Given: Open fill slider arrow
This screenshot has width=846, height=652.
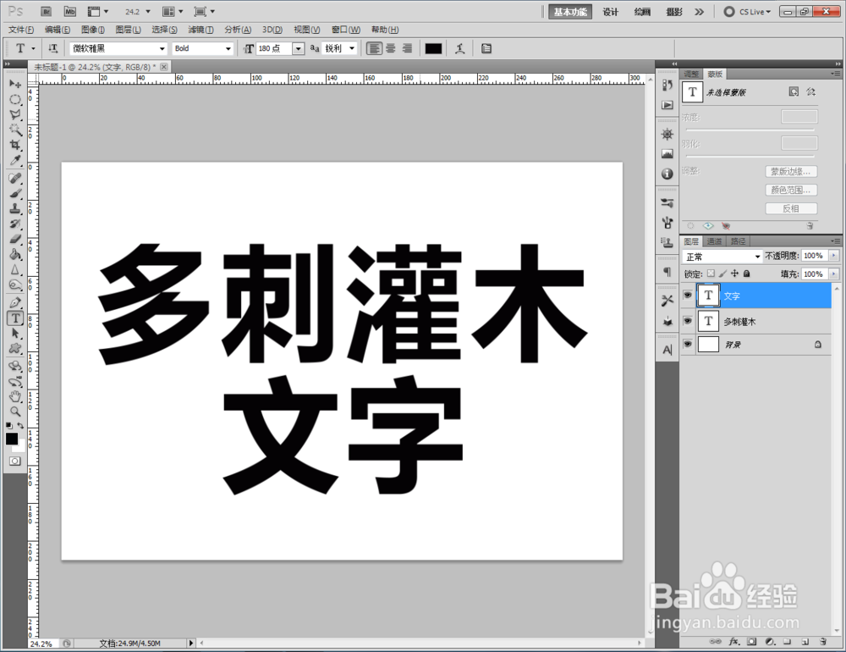Looking at the screenshot, I should (834, 274).
